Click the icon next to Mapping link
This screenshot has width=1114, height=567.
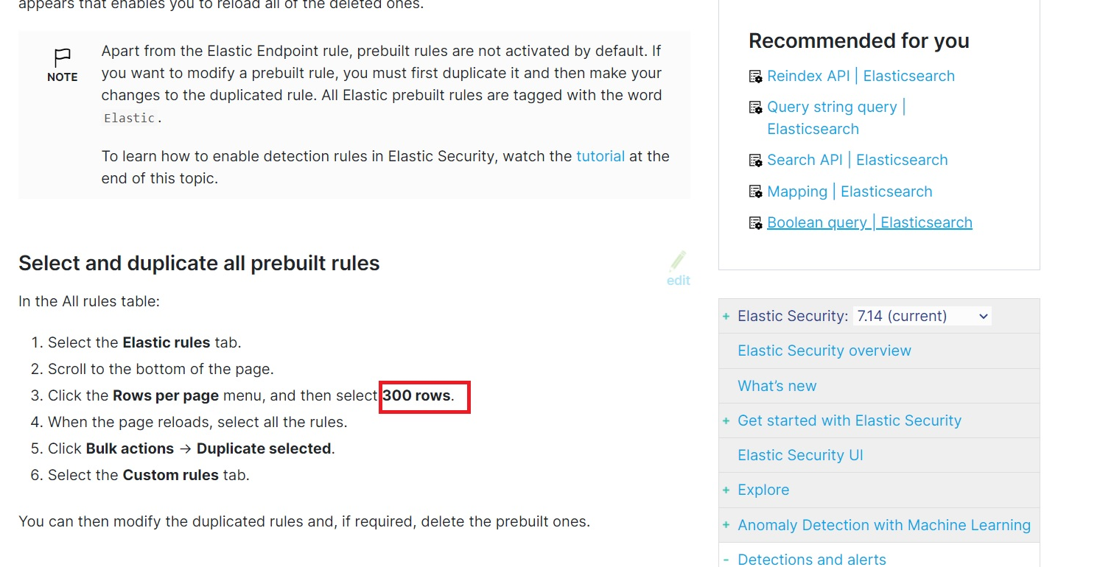tap(755, 191)
